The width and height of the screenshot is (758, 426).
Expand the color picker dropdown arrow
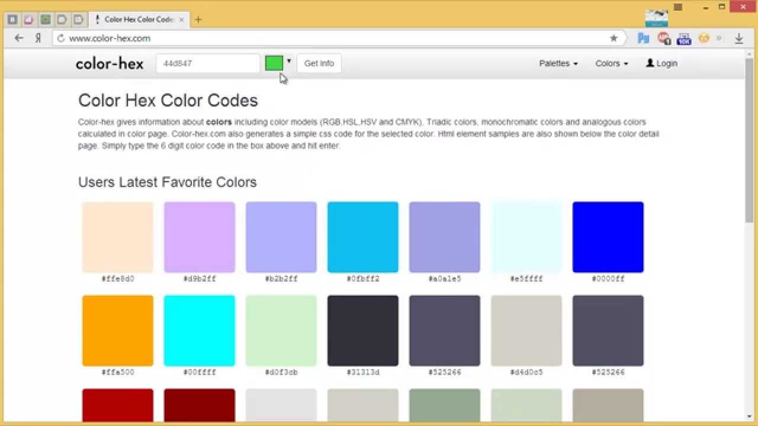(x=289, y=61)
